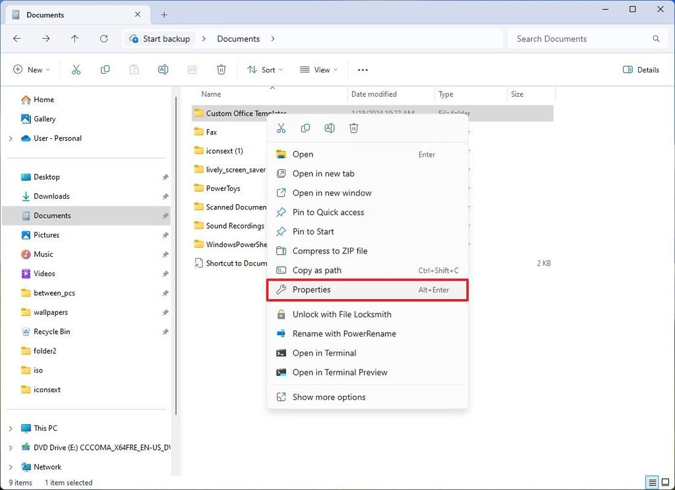Viewport: 675px width, 490px height.
Task: Open the View dropdown
Action: (x=318, y=69)
